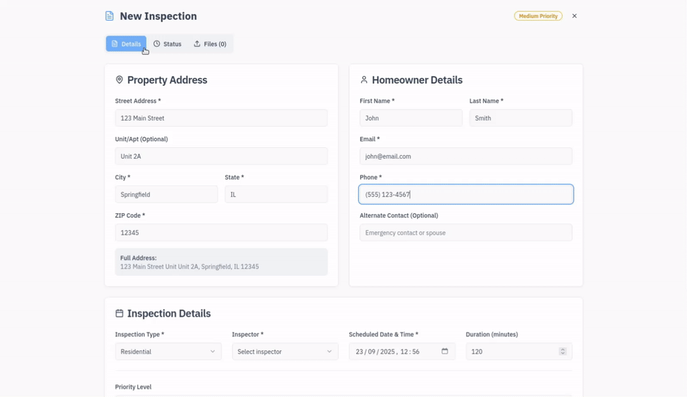Image resolution: width=687 pixels, height=397 pixels.
Task: Edit the Email field
Action: [466, 156]
